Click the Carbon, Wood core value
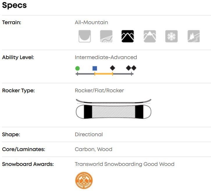 [x=93, y=149]
